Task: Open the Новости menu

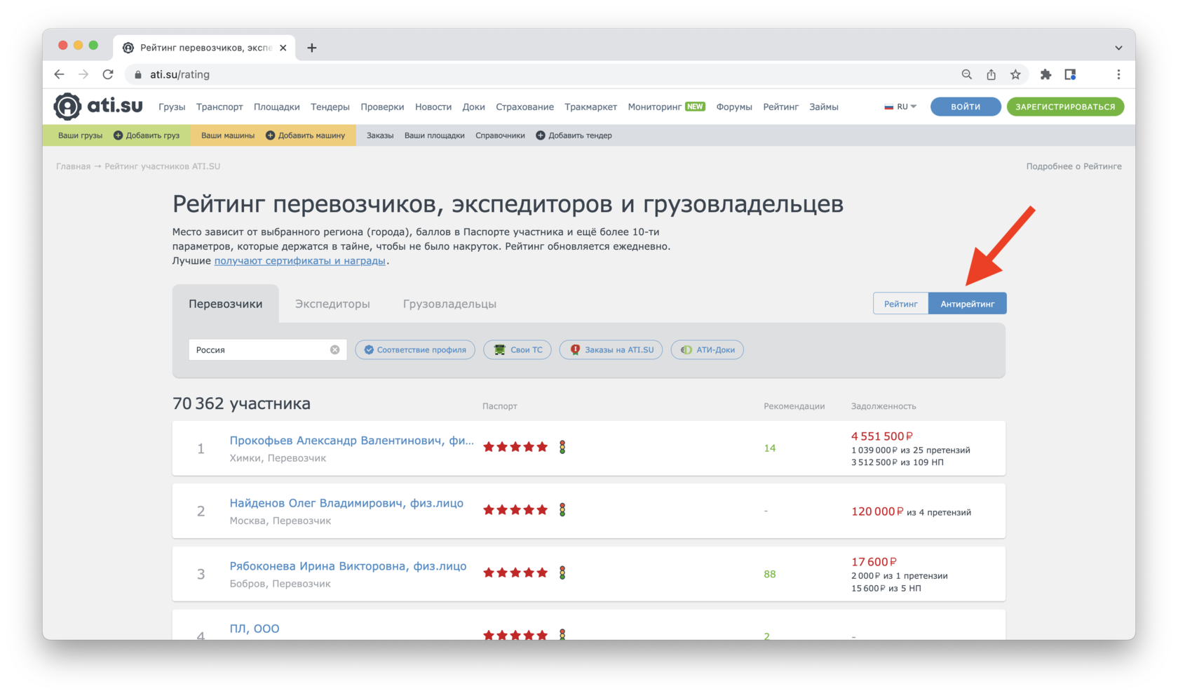Action: [433, 107]
